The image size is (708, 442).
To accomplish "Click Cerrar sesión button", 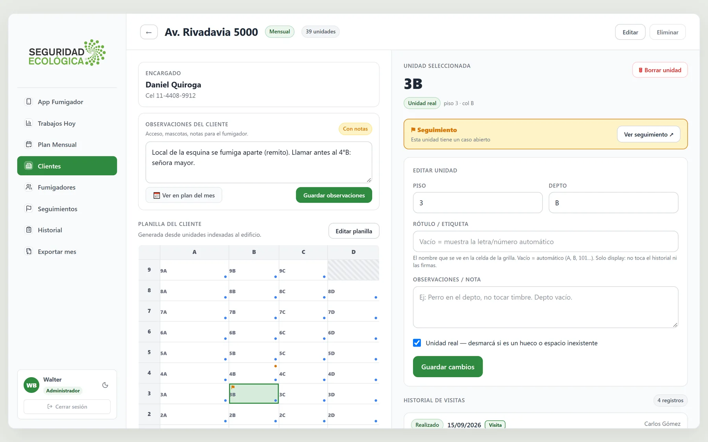I will point(67,407).
